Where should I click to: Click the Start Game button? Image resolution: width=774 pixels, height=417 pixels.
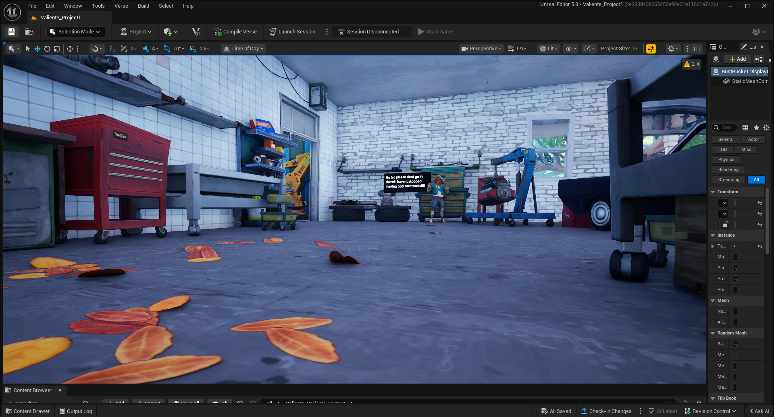(x=435, y=32)
